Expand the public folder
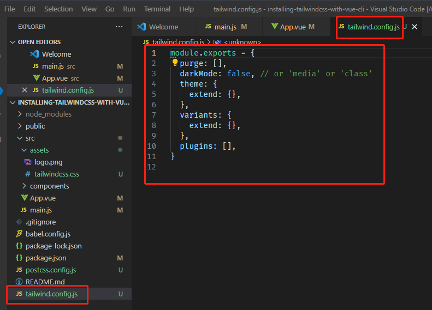432x310 pixels. point(20,126)
